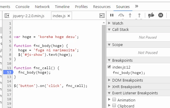Click the 'koreha hoge desu' string literal
Viewport: 170px width, 108px height.
(x=57, y=37)
